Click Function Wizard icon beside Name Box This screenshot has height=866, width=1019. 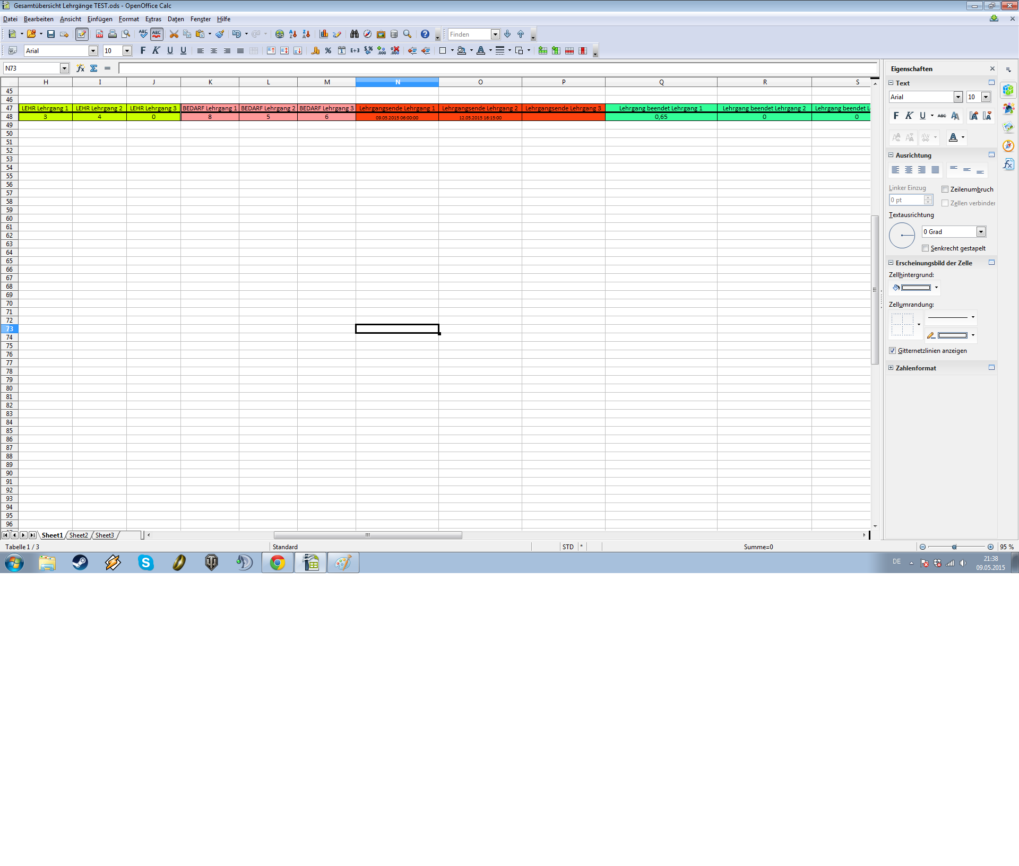pyautogui.click(x=80, y=68)
